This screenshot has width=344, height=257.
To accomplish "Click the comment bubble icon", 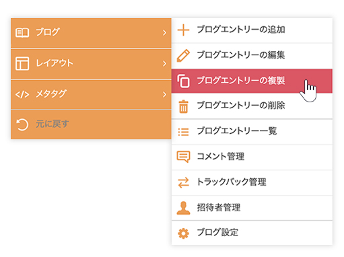I will [x=183, y=157].
